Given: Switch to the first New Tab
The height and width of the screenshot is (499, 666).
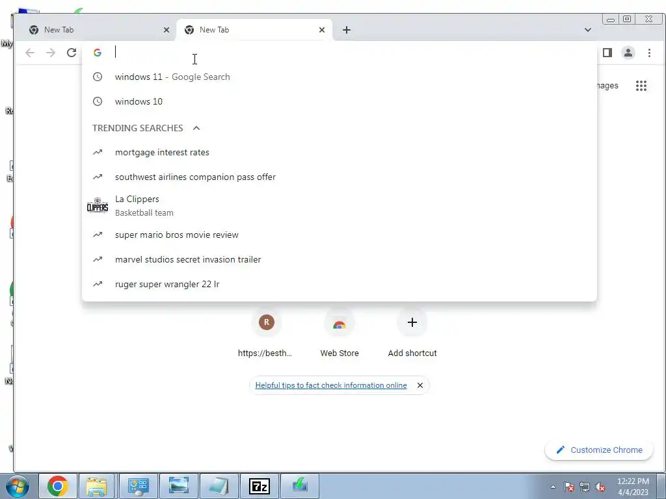Looking at the screenshot, I should 99,30.
